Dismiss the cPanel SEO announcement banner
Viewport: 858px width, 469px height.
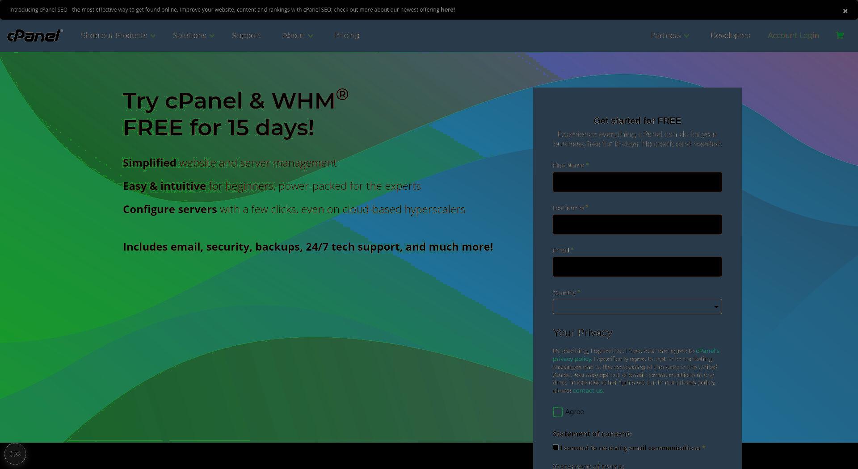[845, 11]
